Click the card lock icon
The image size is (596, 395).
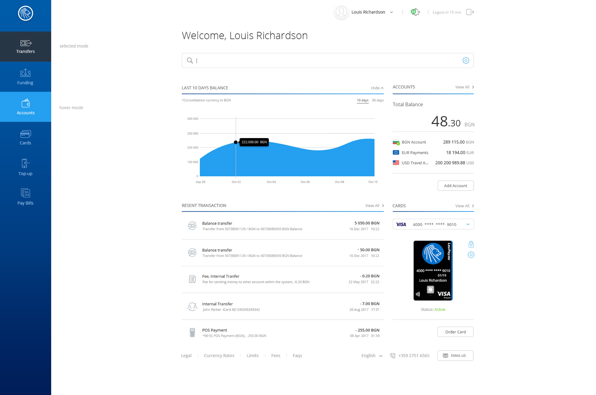tap(471, 245)
